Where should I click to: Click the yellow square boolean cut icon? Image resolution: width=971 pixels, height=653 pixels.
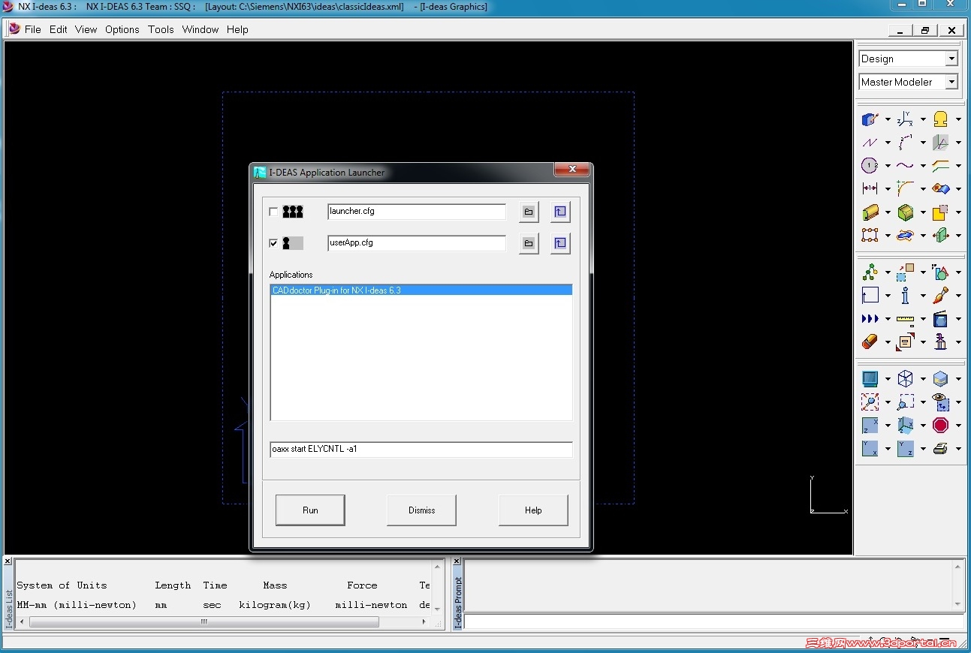tap(940, 212)
